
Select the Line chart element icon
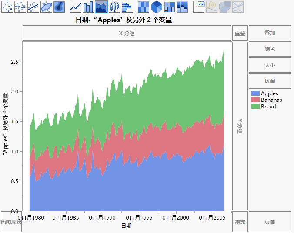pos(76,7)
